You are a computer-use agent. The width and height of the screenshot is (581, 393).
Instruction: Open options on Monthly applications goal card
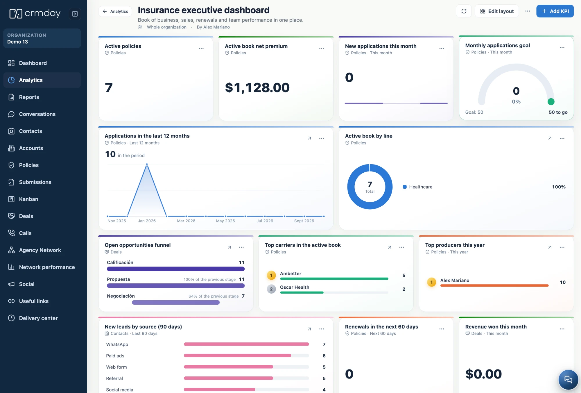tap(562, 48)
